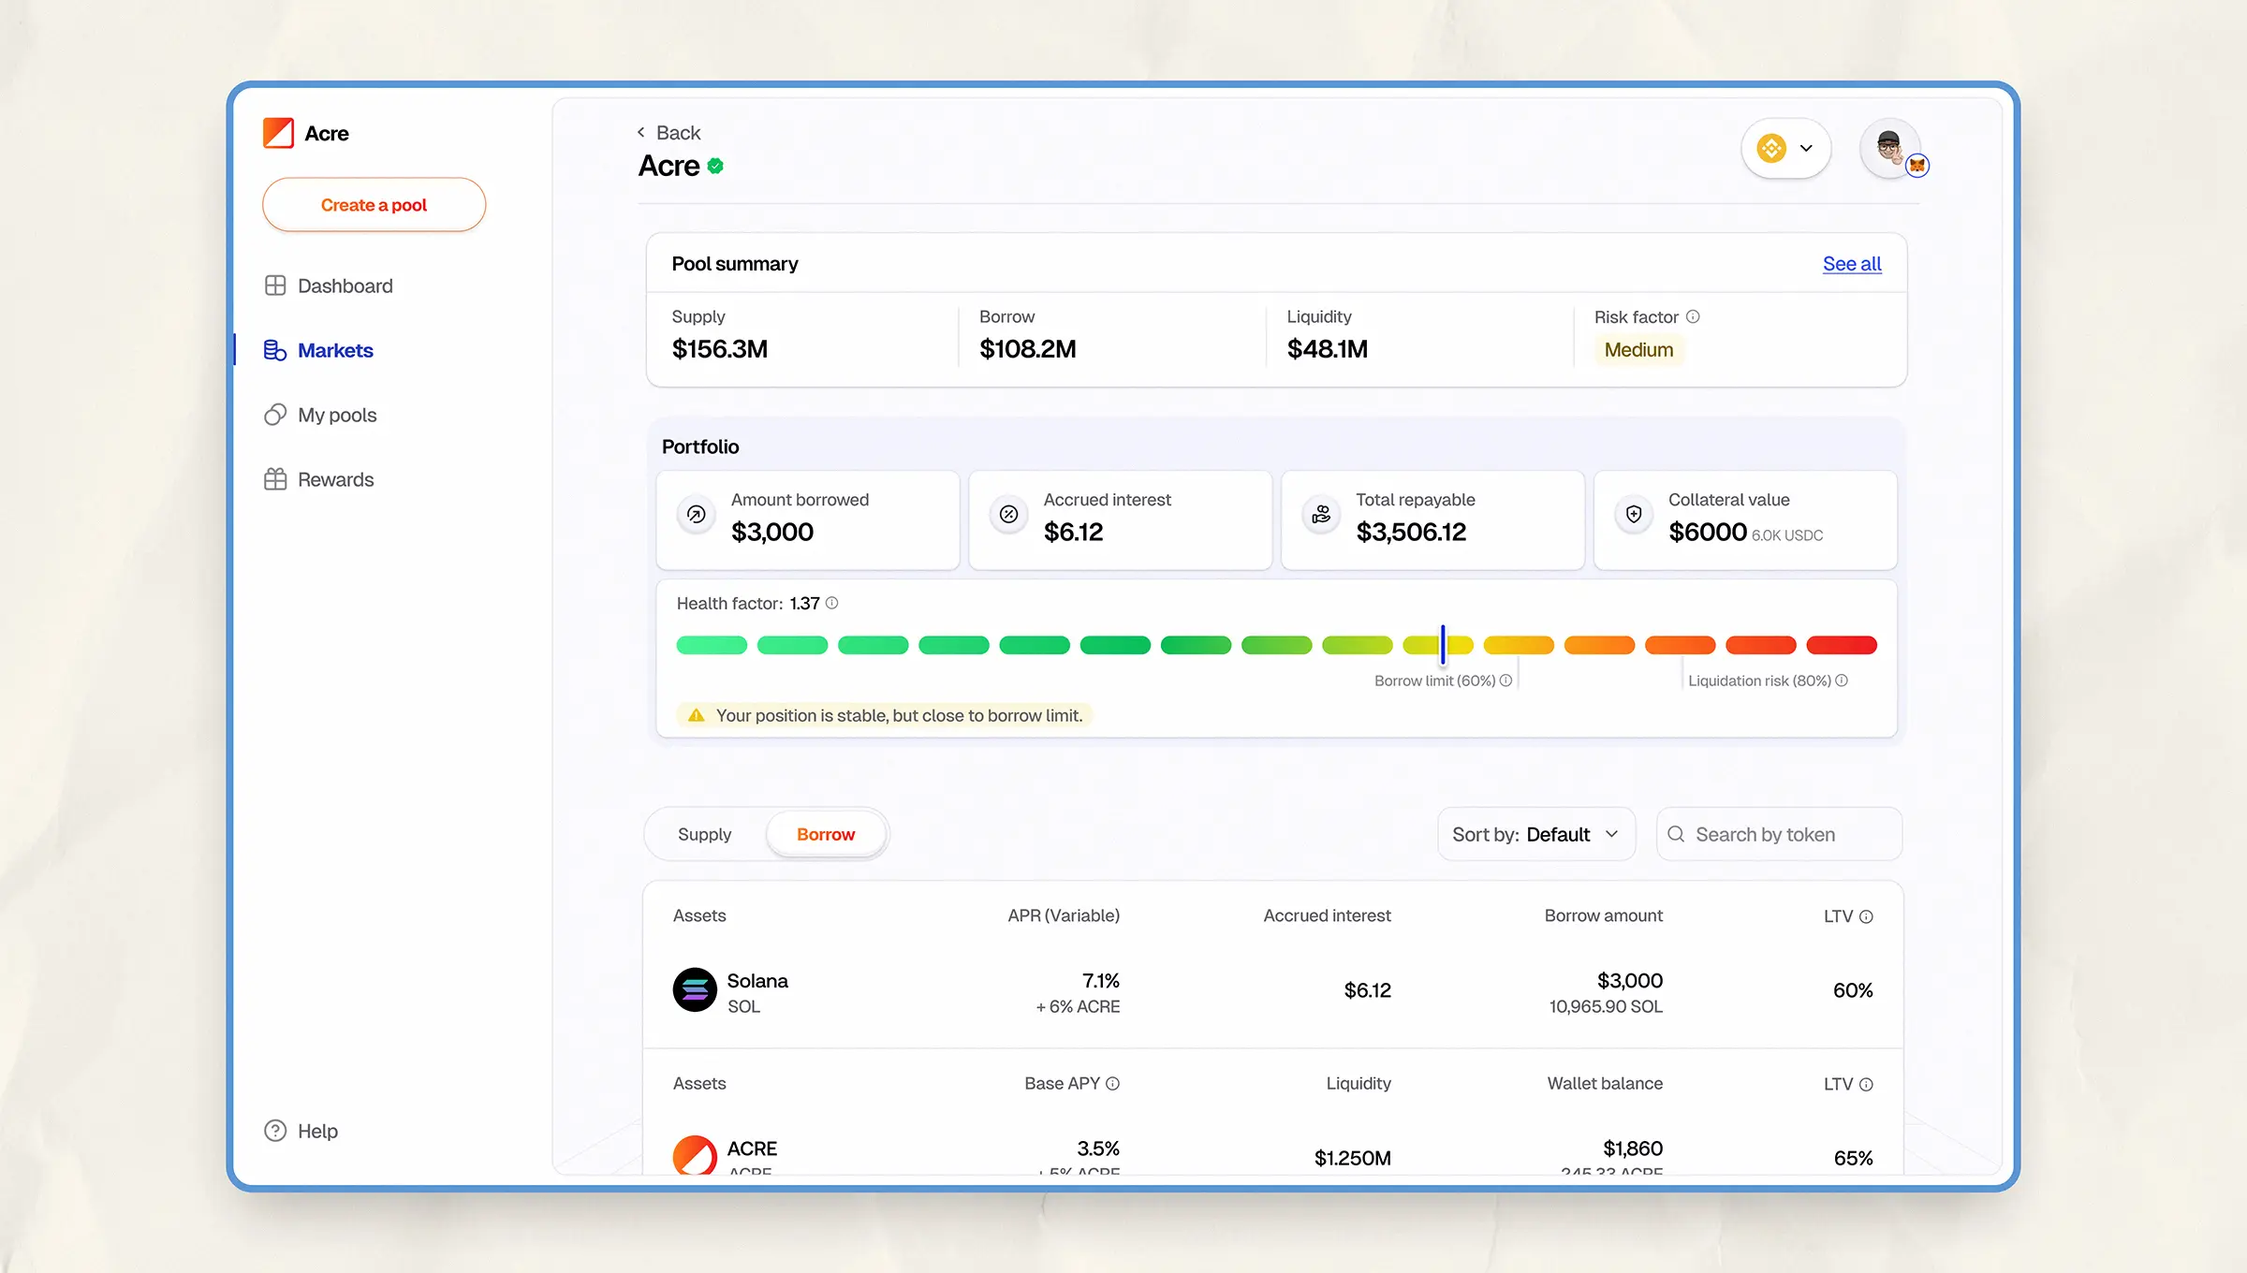Click the Solana 60% LTV value

click(1853, 990)
